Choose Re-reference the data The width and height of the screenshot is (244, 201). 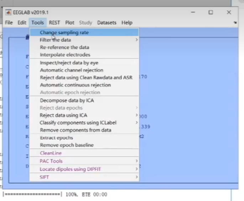pos(64,47)
